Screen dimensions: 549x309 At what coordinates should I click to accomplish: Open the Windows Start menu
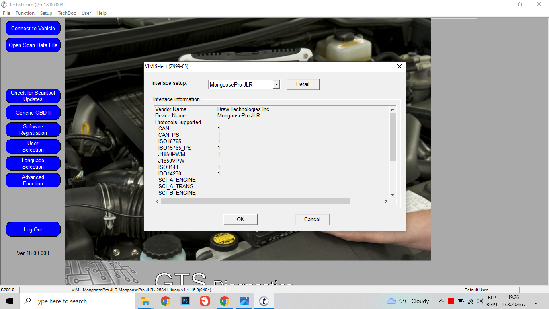coord(10,301)
